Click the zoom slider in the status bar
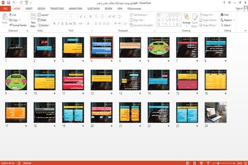 click(x=224, y=163)
